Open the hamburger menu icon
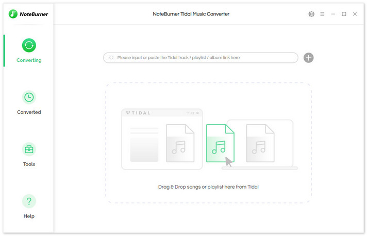 322,14
